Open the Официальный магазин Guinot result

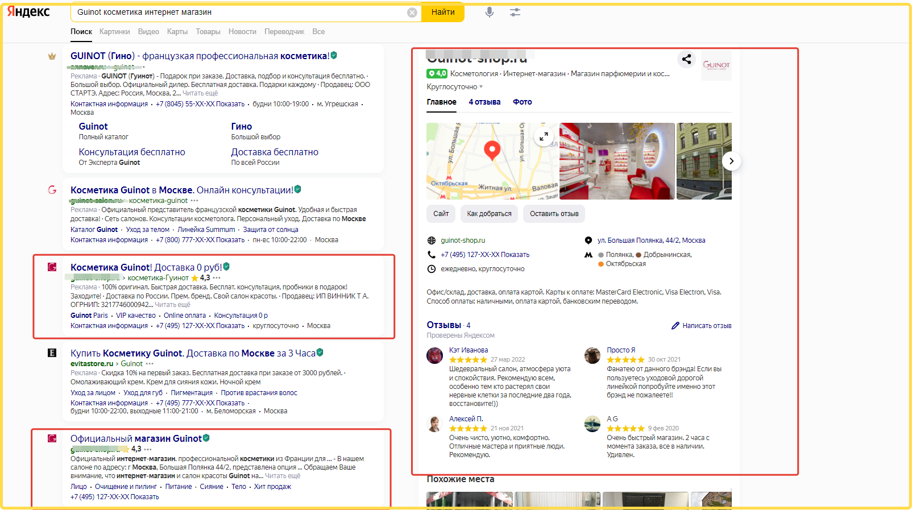[136, 438]
